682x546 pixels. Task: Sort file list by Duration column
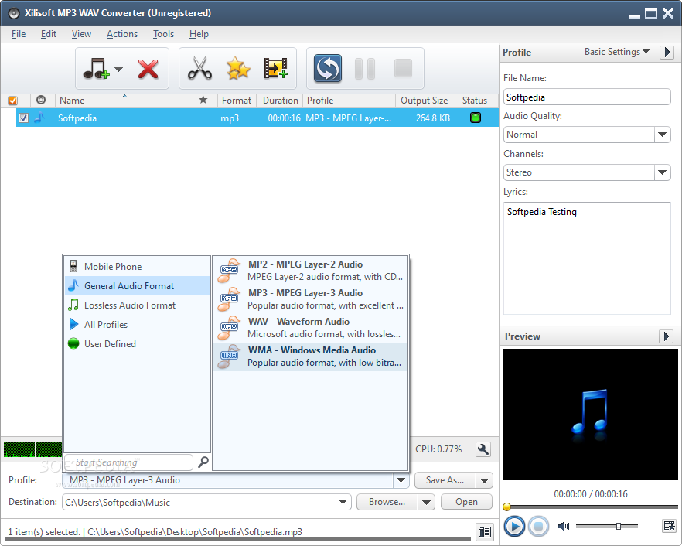click(281, 101)
